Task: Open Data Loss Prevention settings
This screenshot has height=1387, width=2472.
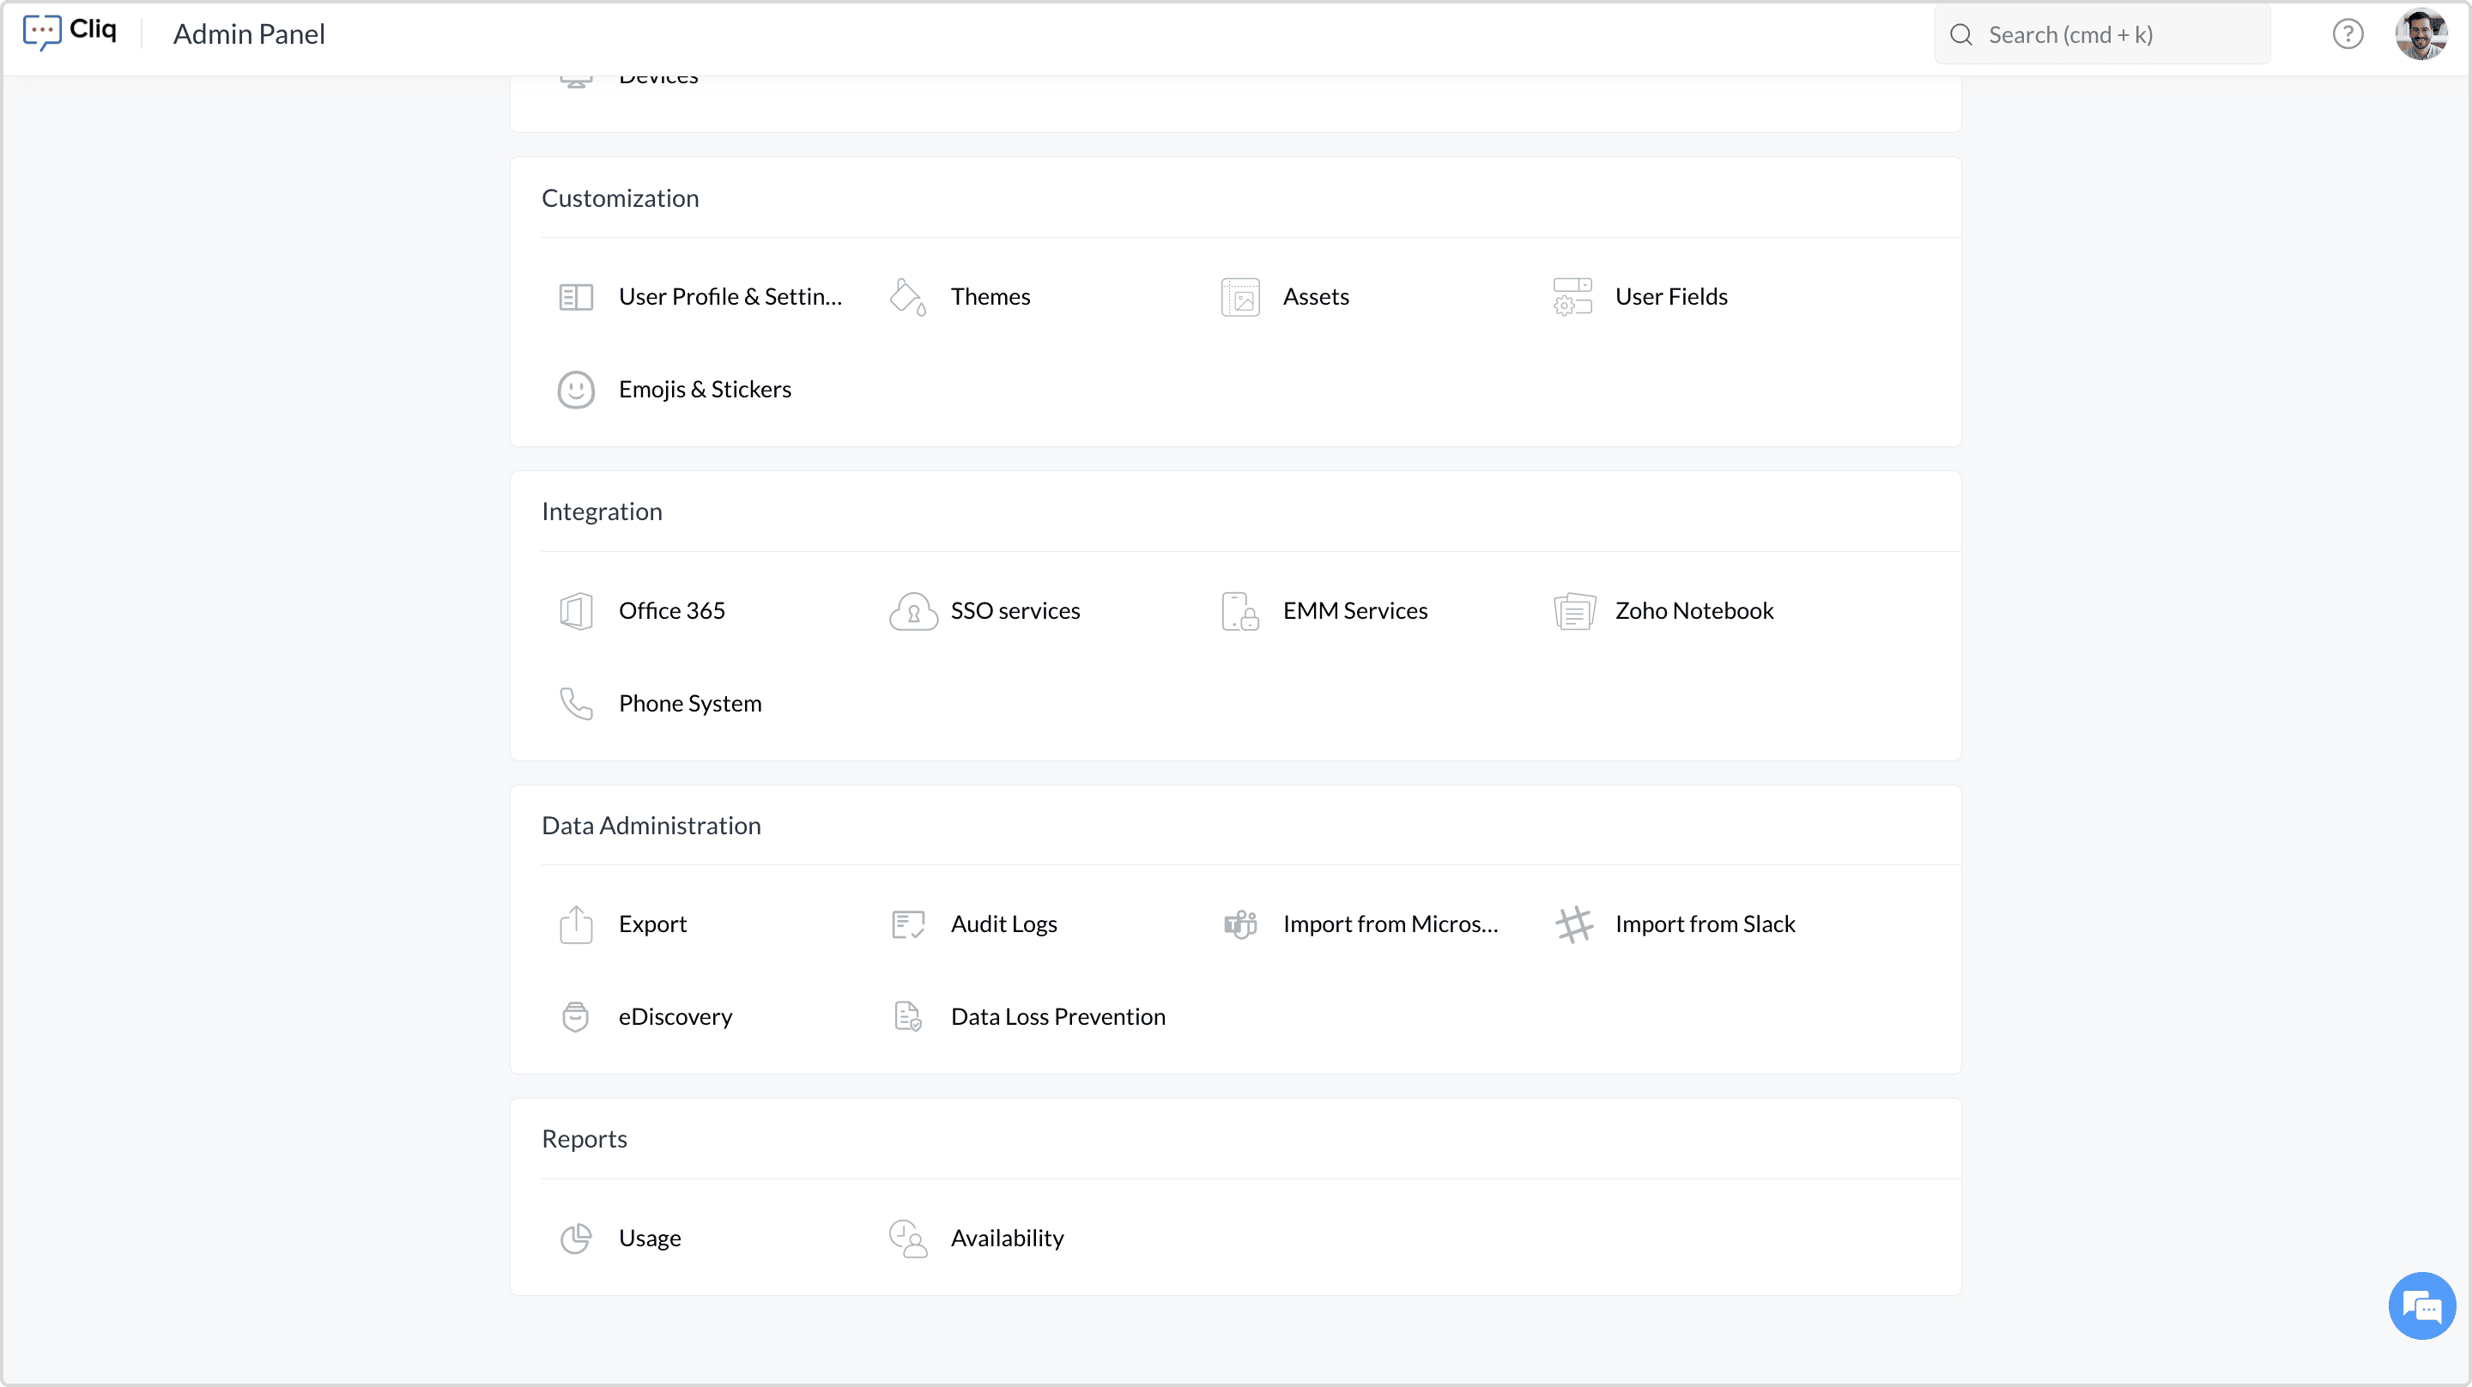Action: coord(1057,1016)
